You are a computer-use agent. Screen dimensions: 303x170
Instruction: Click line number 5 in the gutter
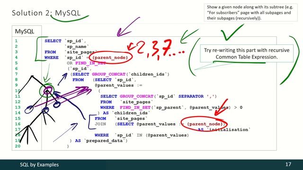point(16,63)
